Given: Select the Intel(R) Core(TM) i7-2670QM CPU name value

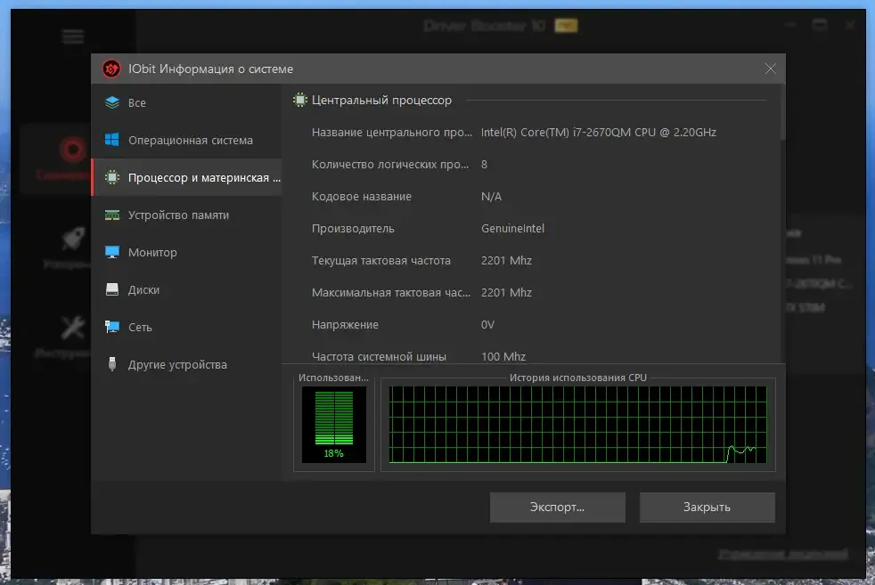Looking at the screenshot, I should click(598, 132).
